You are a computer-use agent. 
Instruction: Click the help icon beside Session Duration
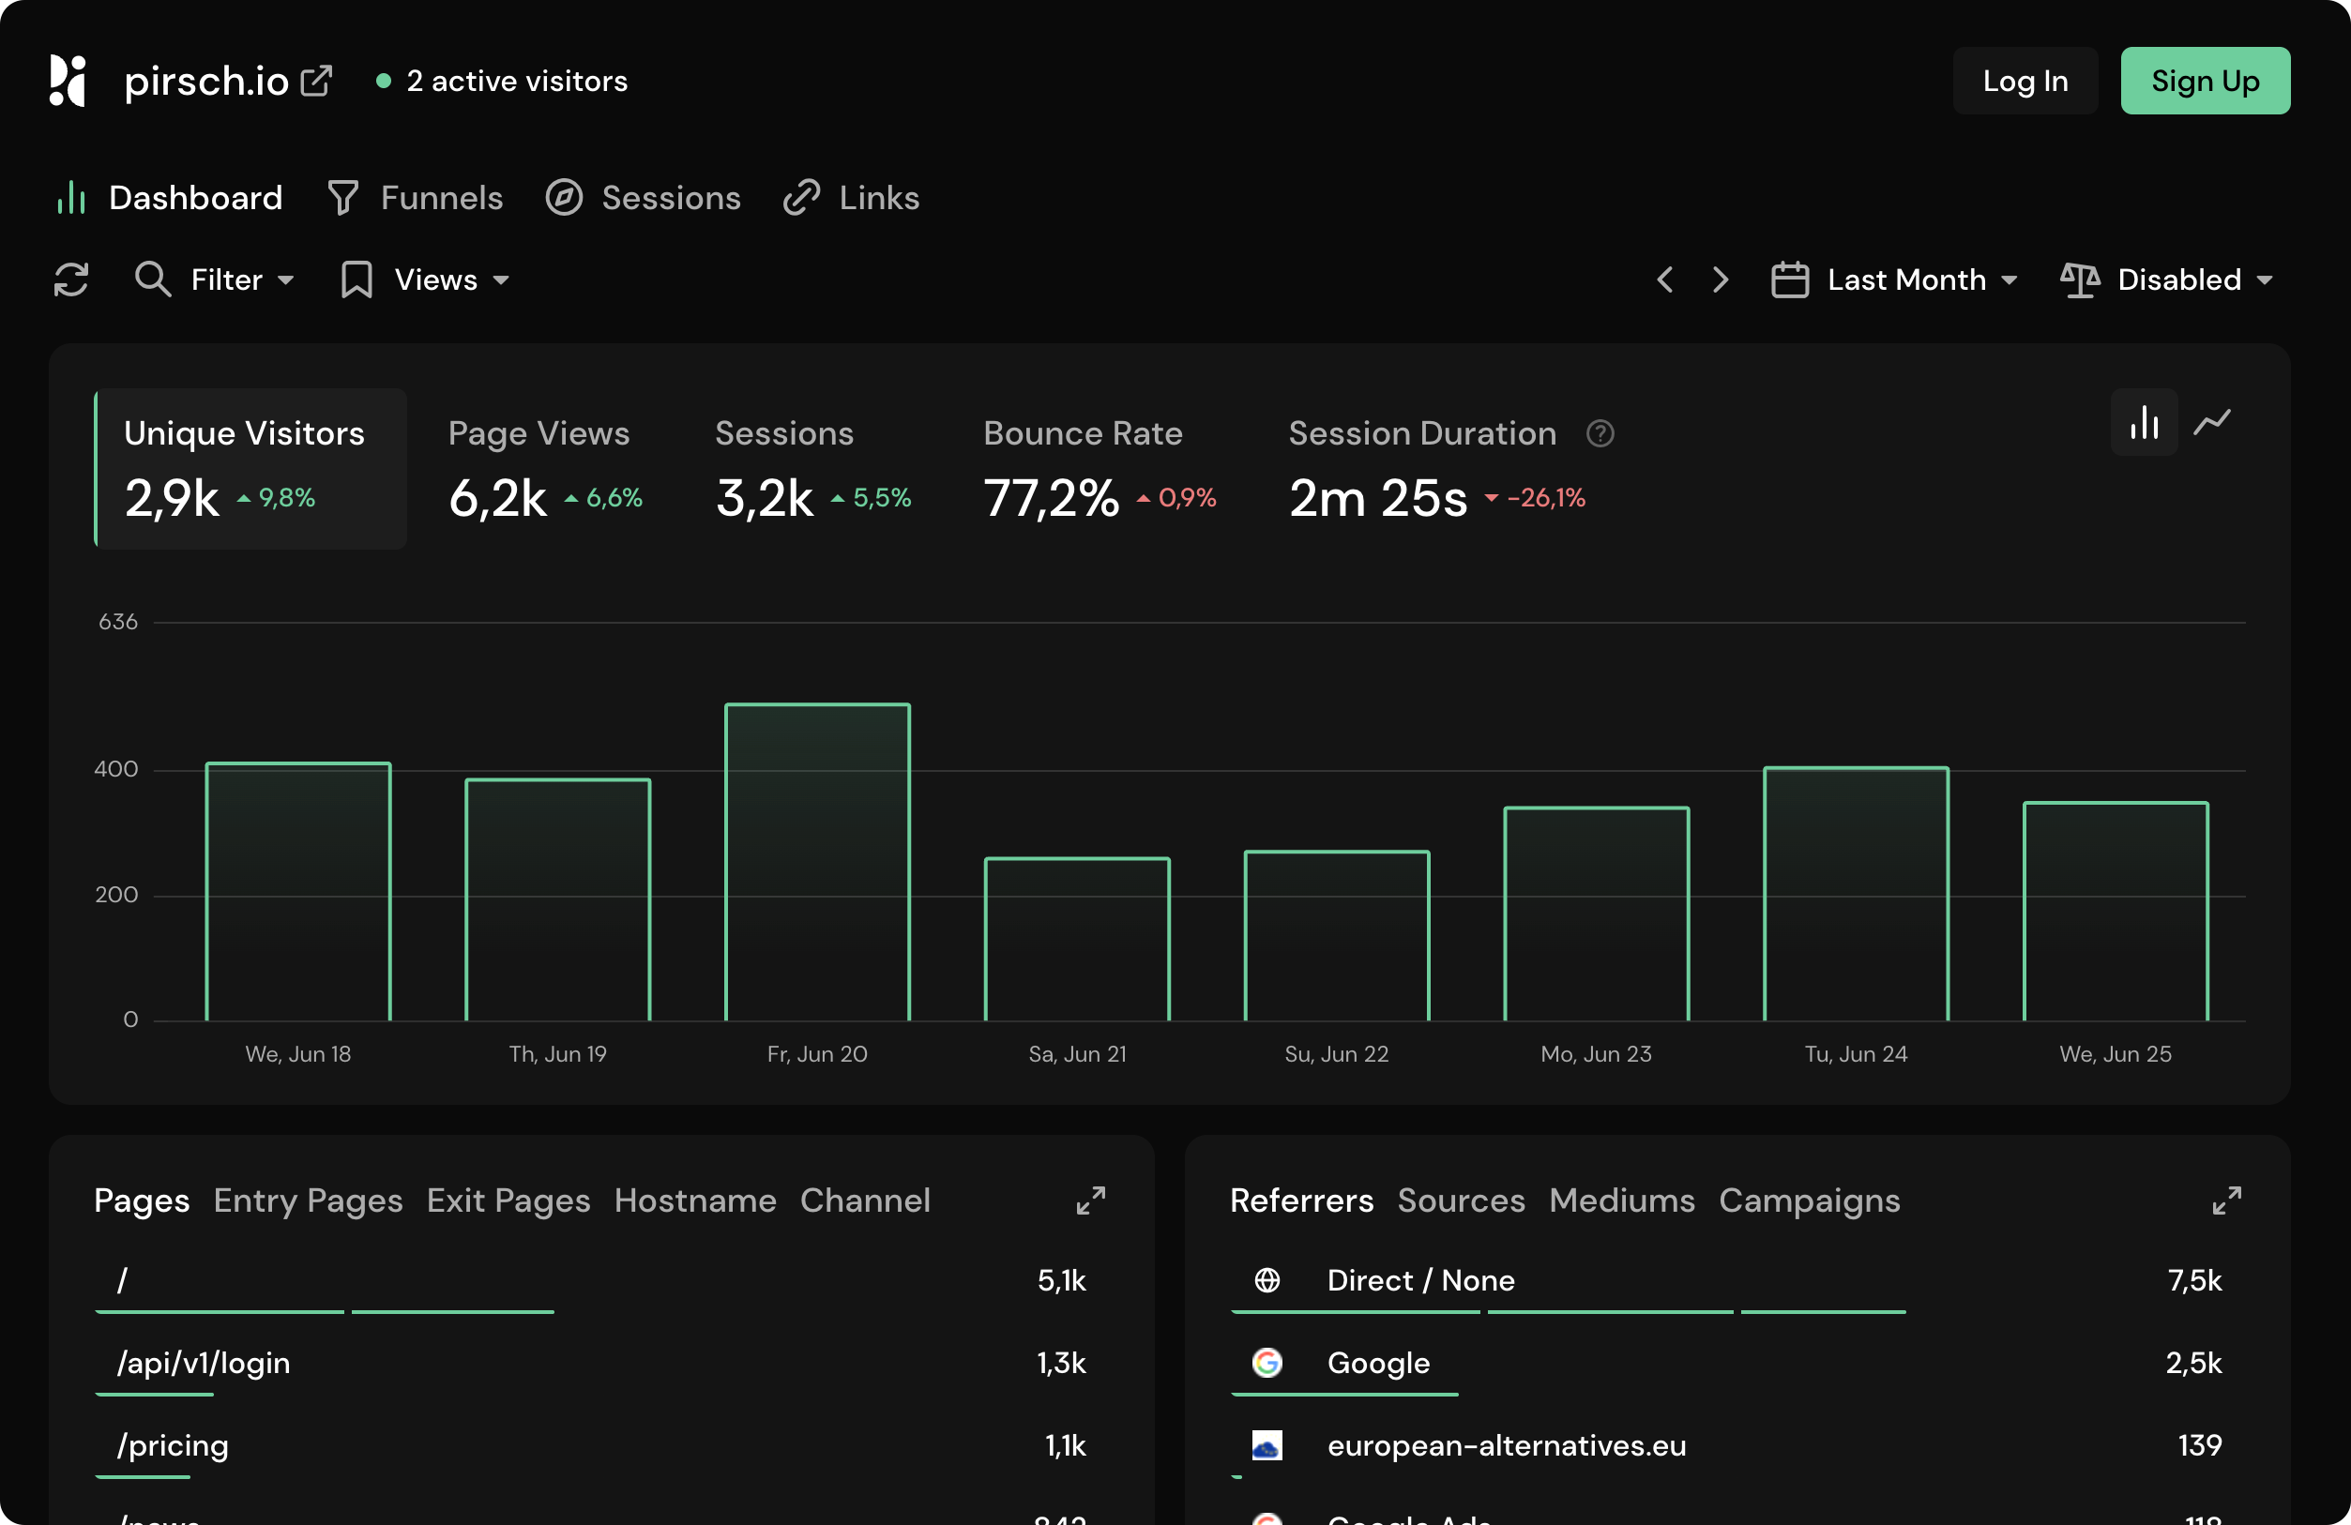pyautogui.click(x=1600, y=433)
